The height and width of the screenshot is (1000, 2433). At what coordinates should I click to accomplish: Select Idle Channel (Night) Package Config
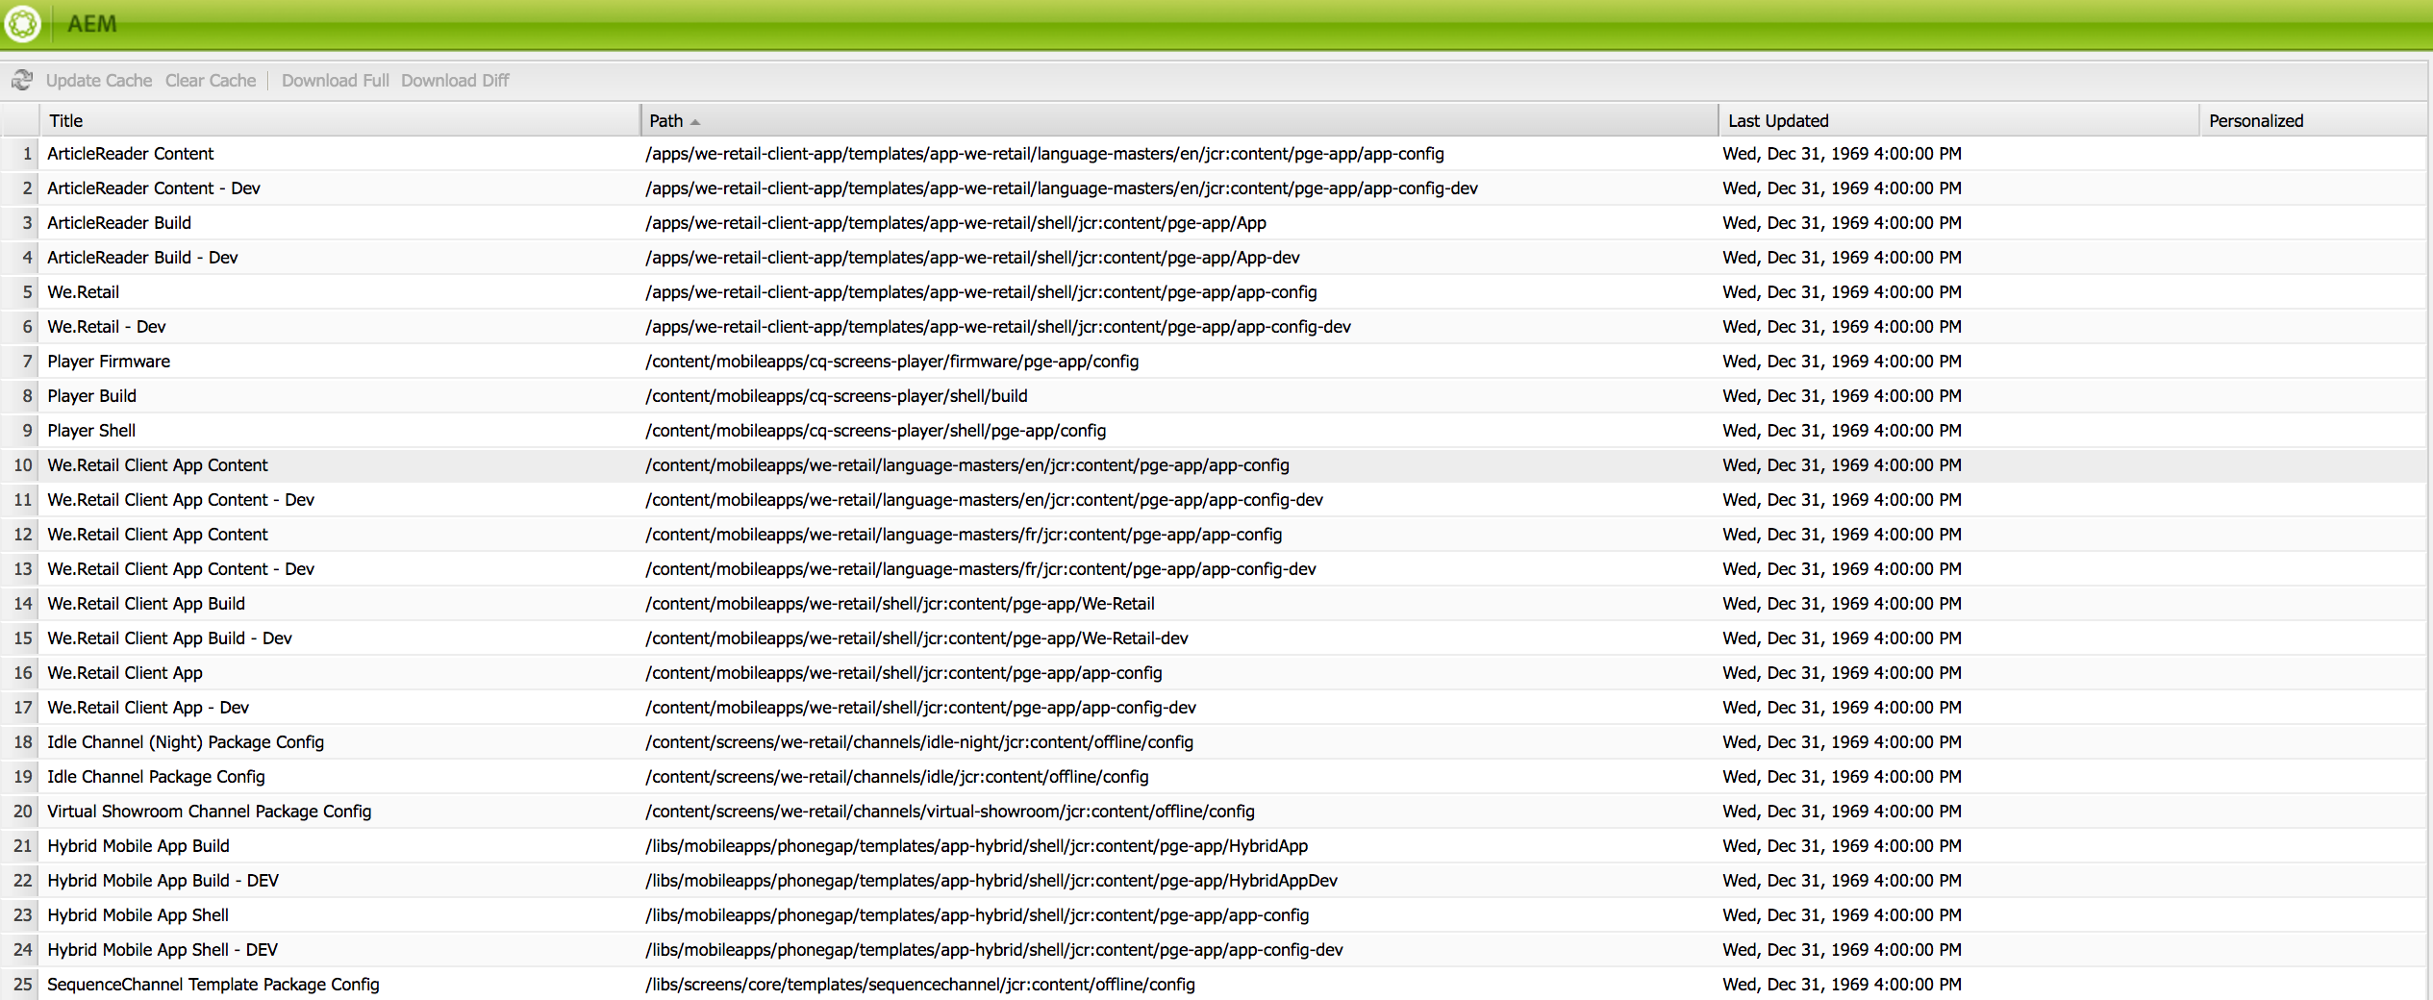[186, 742]
